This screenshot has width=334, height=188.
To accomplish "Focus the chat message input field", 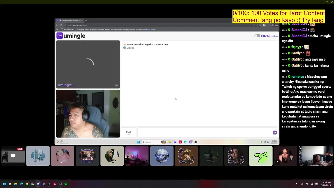I will click(204, 133).
